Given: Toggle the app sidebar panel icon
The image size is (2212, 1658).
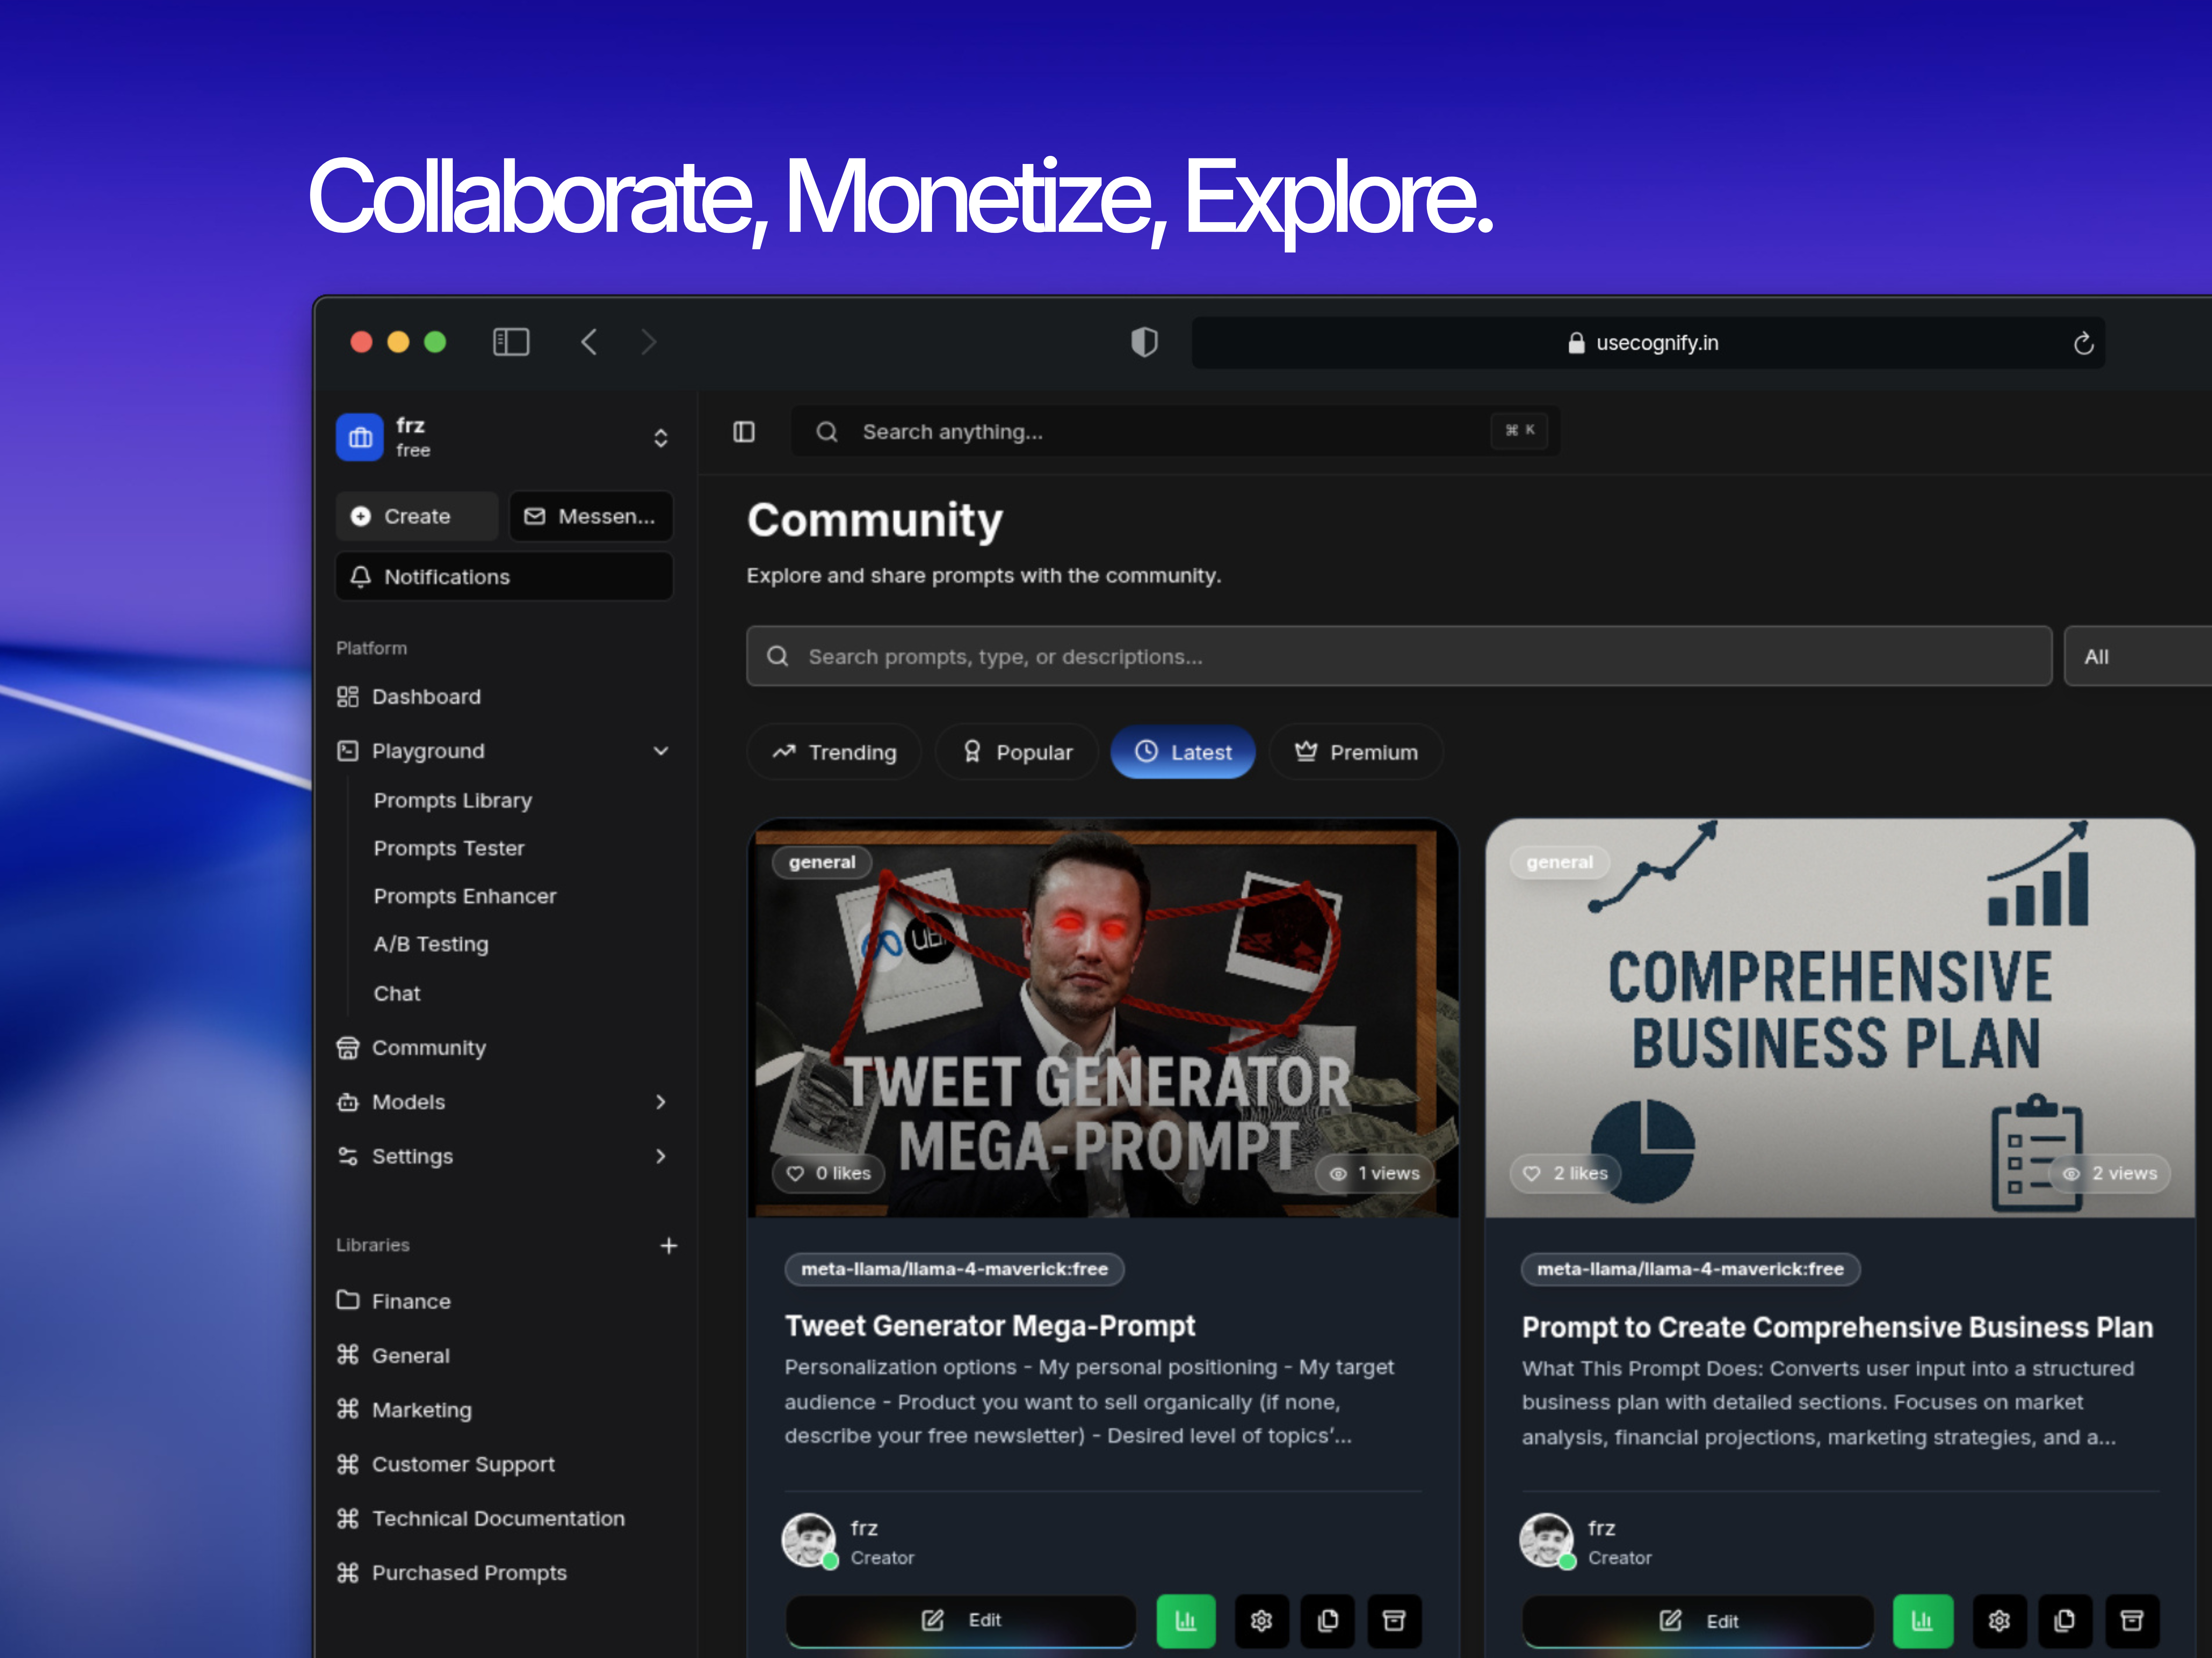Looking at the screenshot, I should coord(744,432).
